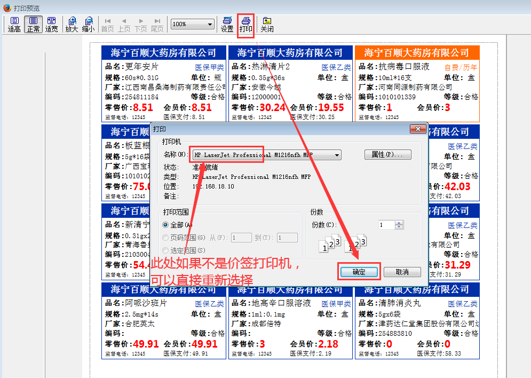Image resolution: width=531 pixels, height=378 pixels.
Task: Click the 准备就绪 printer status text
Action: pos(205,167)
